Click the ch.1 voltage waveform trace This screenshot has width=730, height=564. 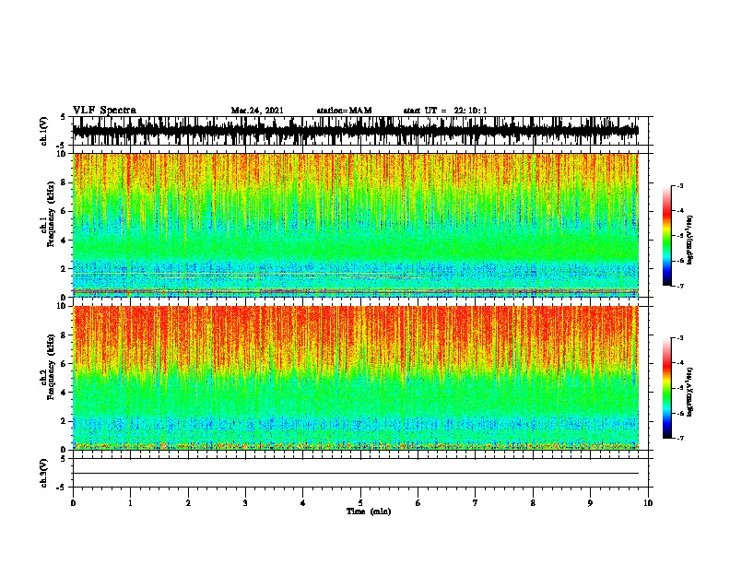pos(356,131)
